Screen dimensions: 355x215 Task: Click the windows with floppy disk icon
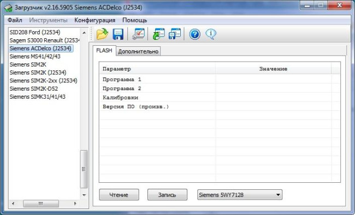tap(175, 34)
